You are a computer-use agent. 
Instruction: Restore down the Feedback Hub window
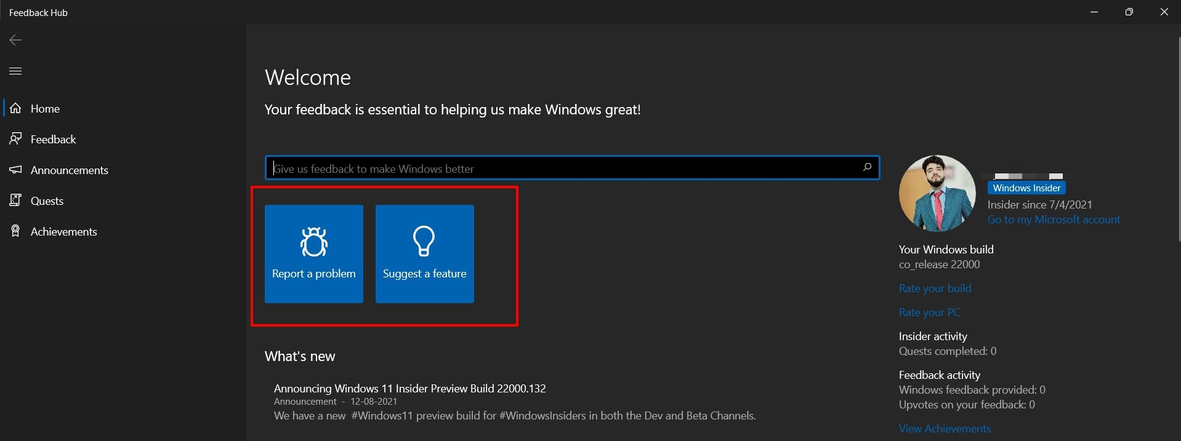[x=1129, y=12]
